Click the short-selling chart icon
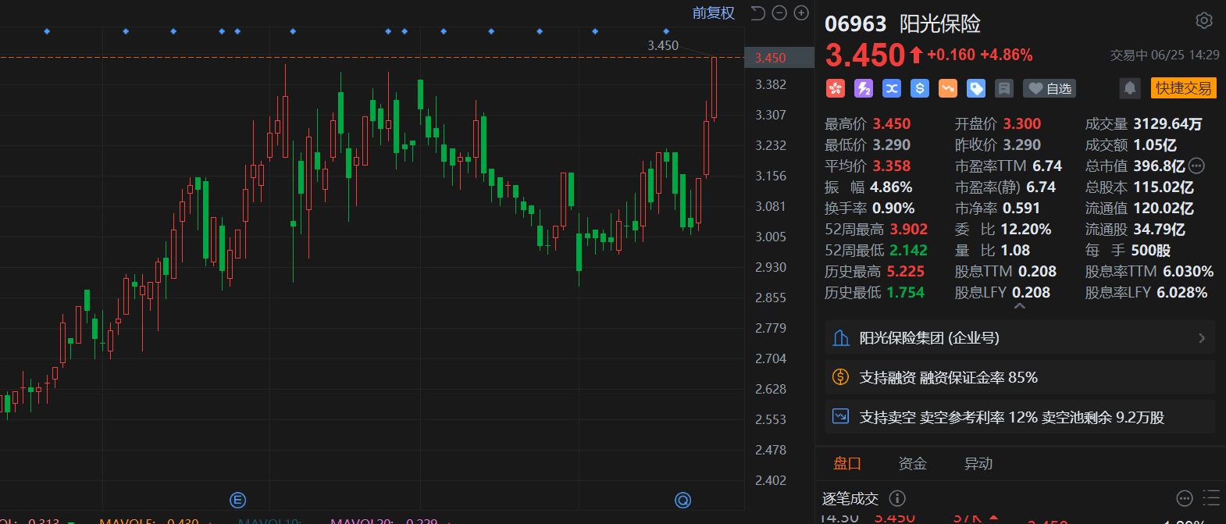 [840, 416]
